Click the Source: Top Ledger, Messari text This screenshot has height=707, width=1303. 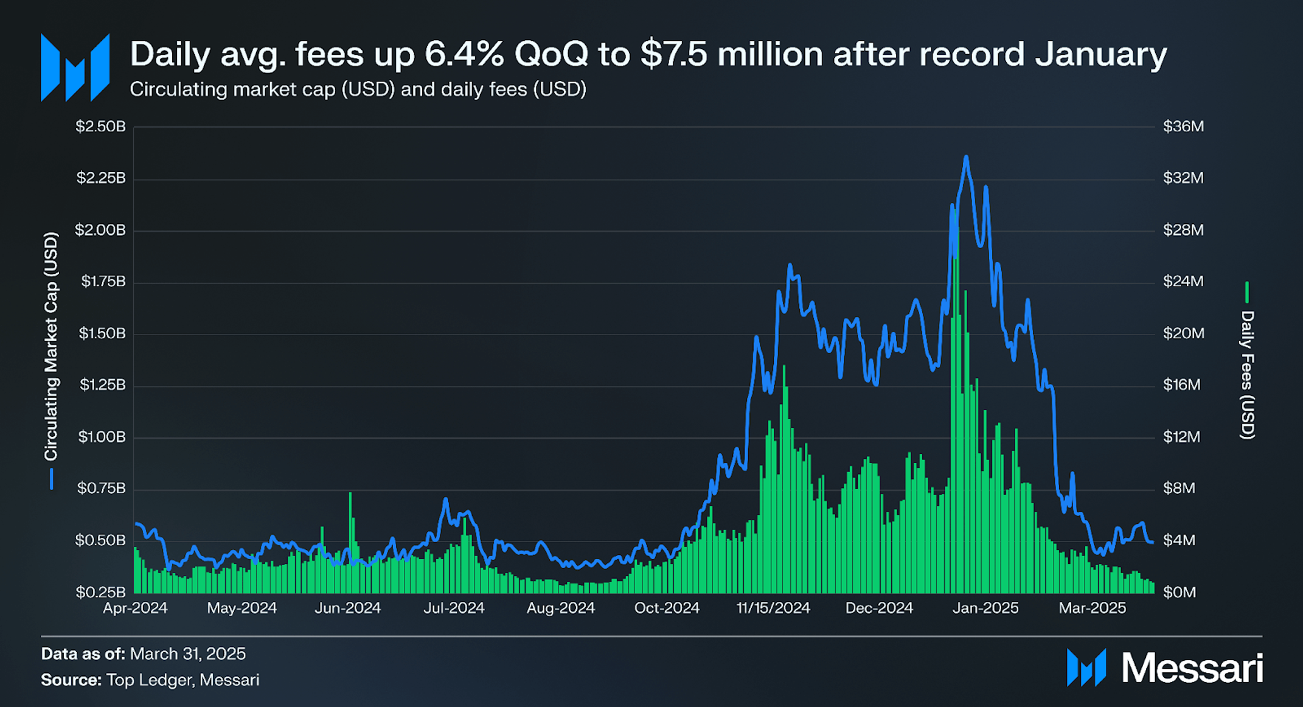click(150, 680)
